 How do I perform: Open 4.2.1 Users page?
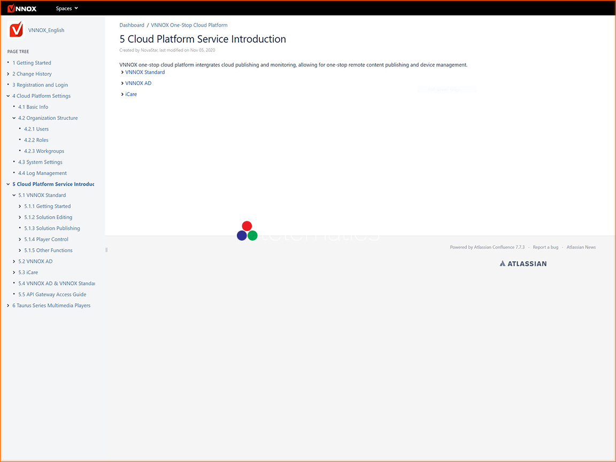click(36, 129)
